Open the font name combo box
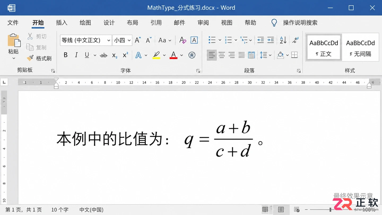The width and height of the screenshot is (382, 215). tap(86, 40)
